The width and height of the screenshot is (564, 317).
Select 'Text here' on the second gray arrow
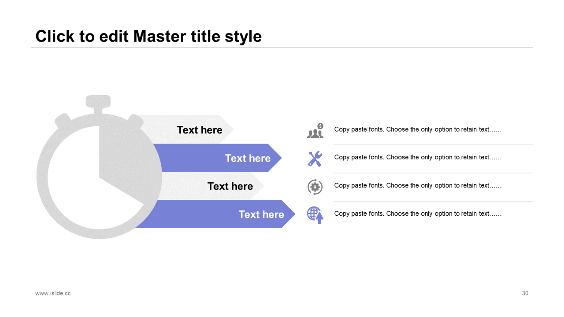pyautogui.click(x=230, y=186)
